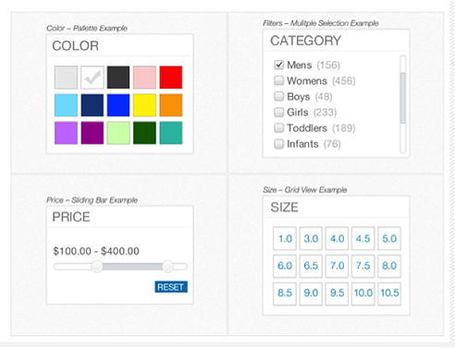Click the Womens count (456)

coord(344,81)
